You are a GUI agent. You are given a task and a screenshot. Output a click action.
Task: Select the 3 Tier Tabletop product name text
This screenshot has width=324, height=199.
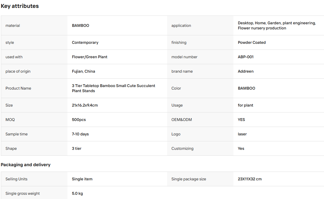point(113,88)
